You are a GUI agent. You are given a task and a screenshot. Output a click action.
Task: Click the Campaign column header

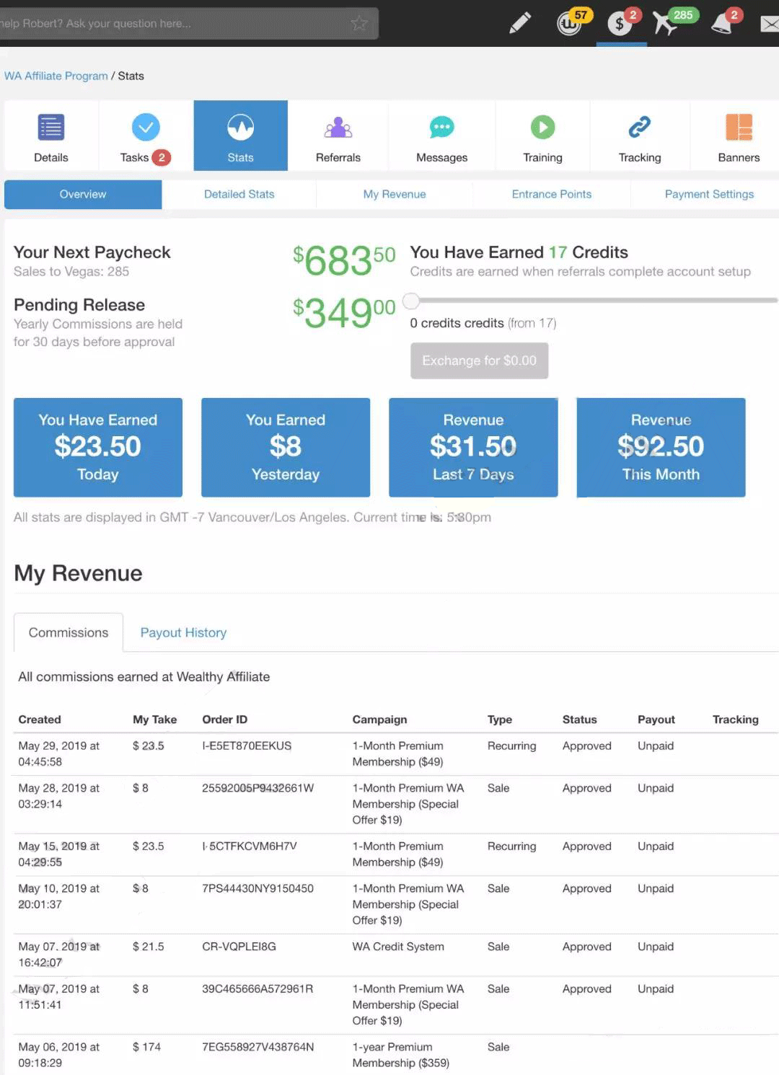(x=379, y=720)
